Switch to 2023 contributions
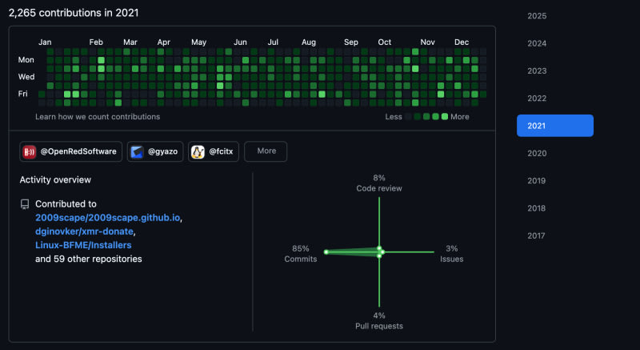 pos(537,70)
